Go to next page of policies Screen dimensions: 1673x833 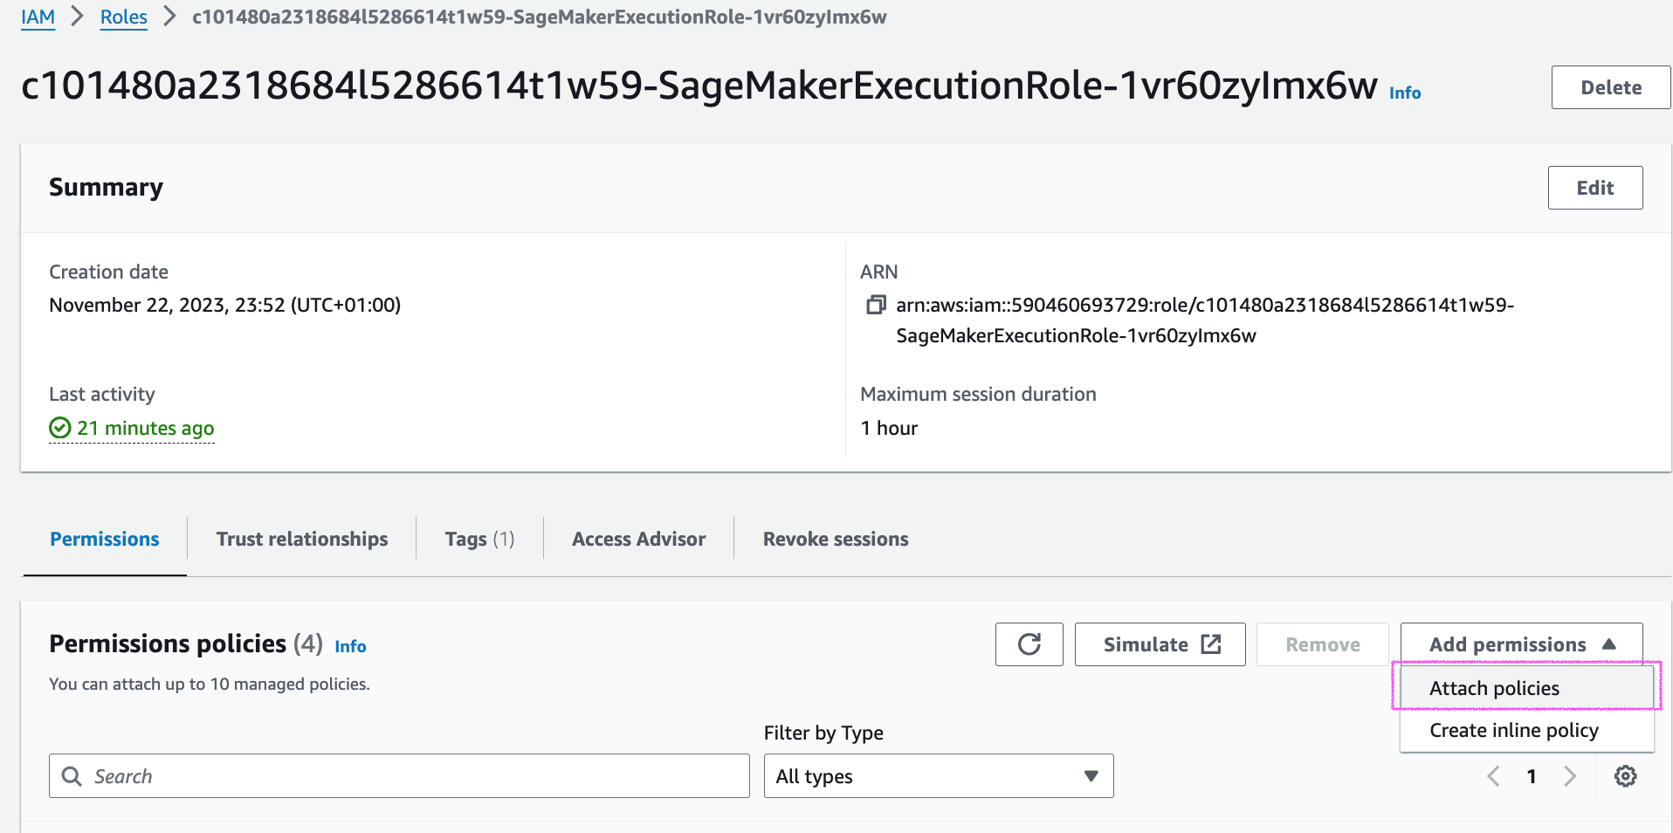click(x=1570, y=776)
